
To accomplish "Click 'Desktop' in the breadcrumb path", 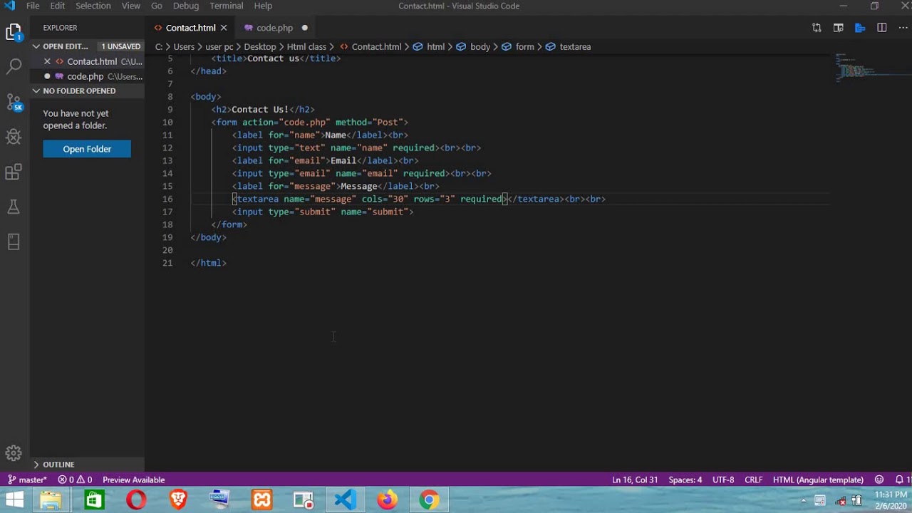I will click(260, 46).
